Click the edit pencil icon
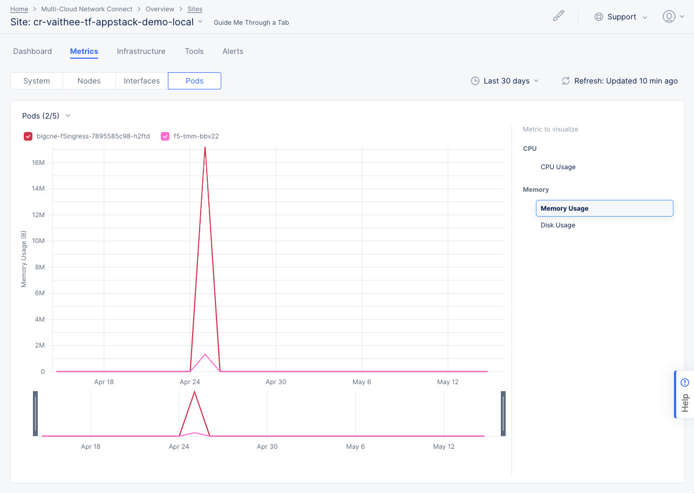This screenshot has width=694, height=493. (x=559, y=16)
